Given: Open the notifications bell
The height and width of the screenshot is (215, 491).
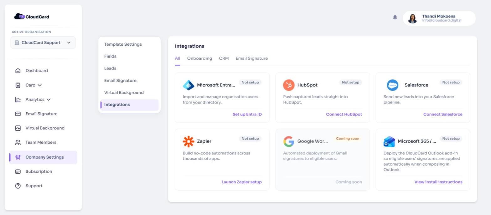Looking at the screenshot, I should click(395, 17).
